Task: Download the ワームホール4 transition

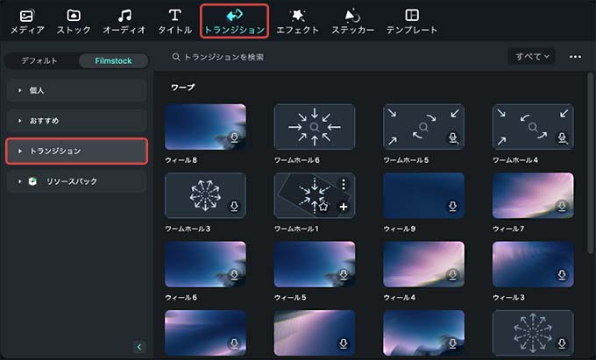Action: pyautogui.click(x=562, y=138)
